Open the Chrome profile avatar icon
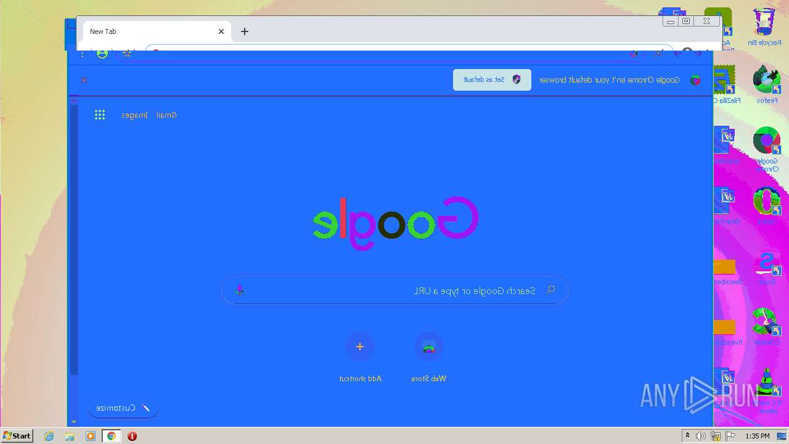Screen dimensions: 789x444 102,54
